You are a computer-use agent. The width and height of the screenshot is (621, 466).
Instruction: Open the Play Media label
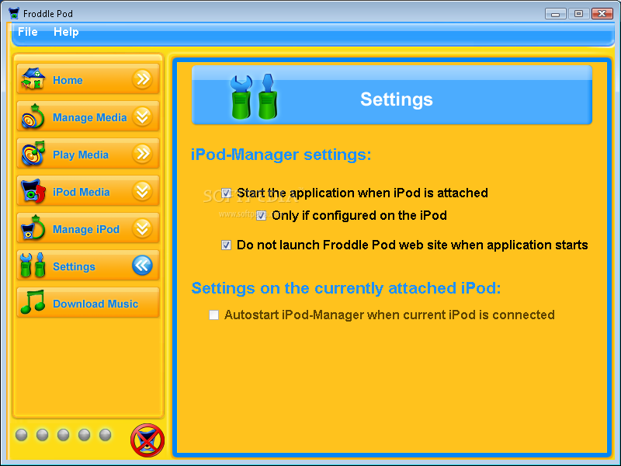(x=81, y=155)
